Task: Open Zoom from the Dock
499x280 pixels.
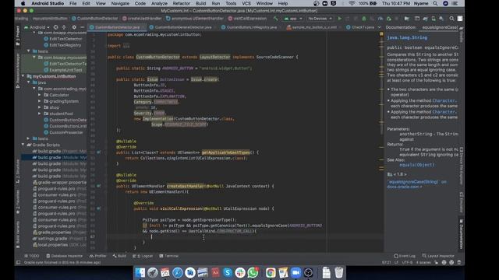Action: click(x=296, y=272)
